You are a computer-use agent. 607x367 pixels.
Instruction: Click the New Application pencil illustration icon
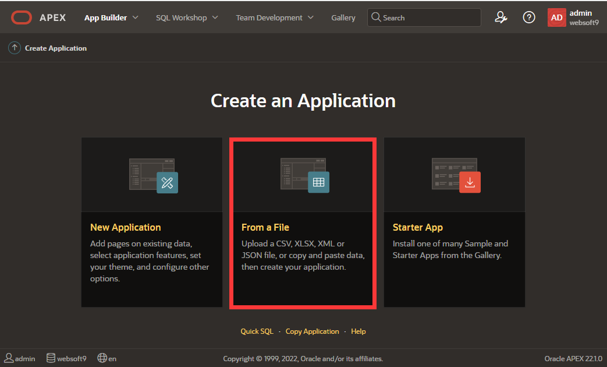click(x=167, y=182)
